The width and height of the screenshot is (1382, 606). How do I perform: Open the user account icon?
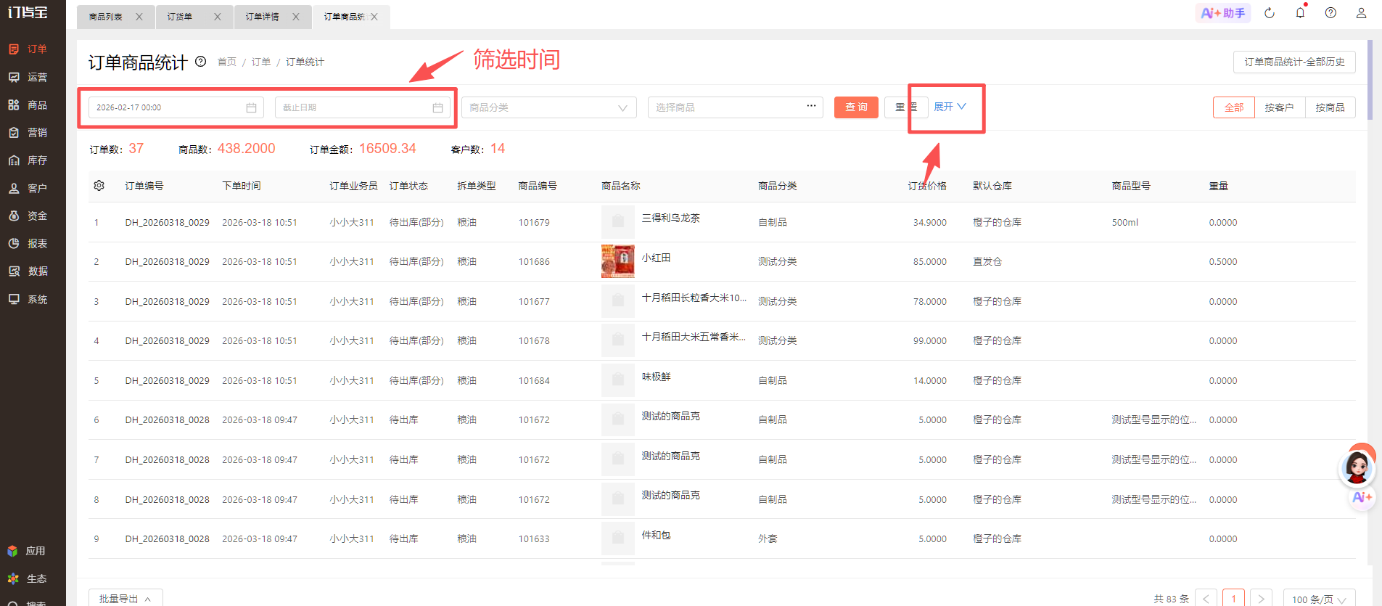click(x=1361, y=13)
